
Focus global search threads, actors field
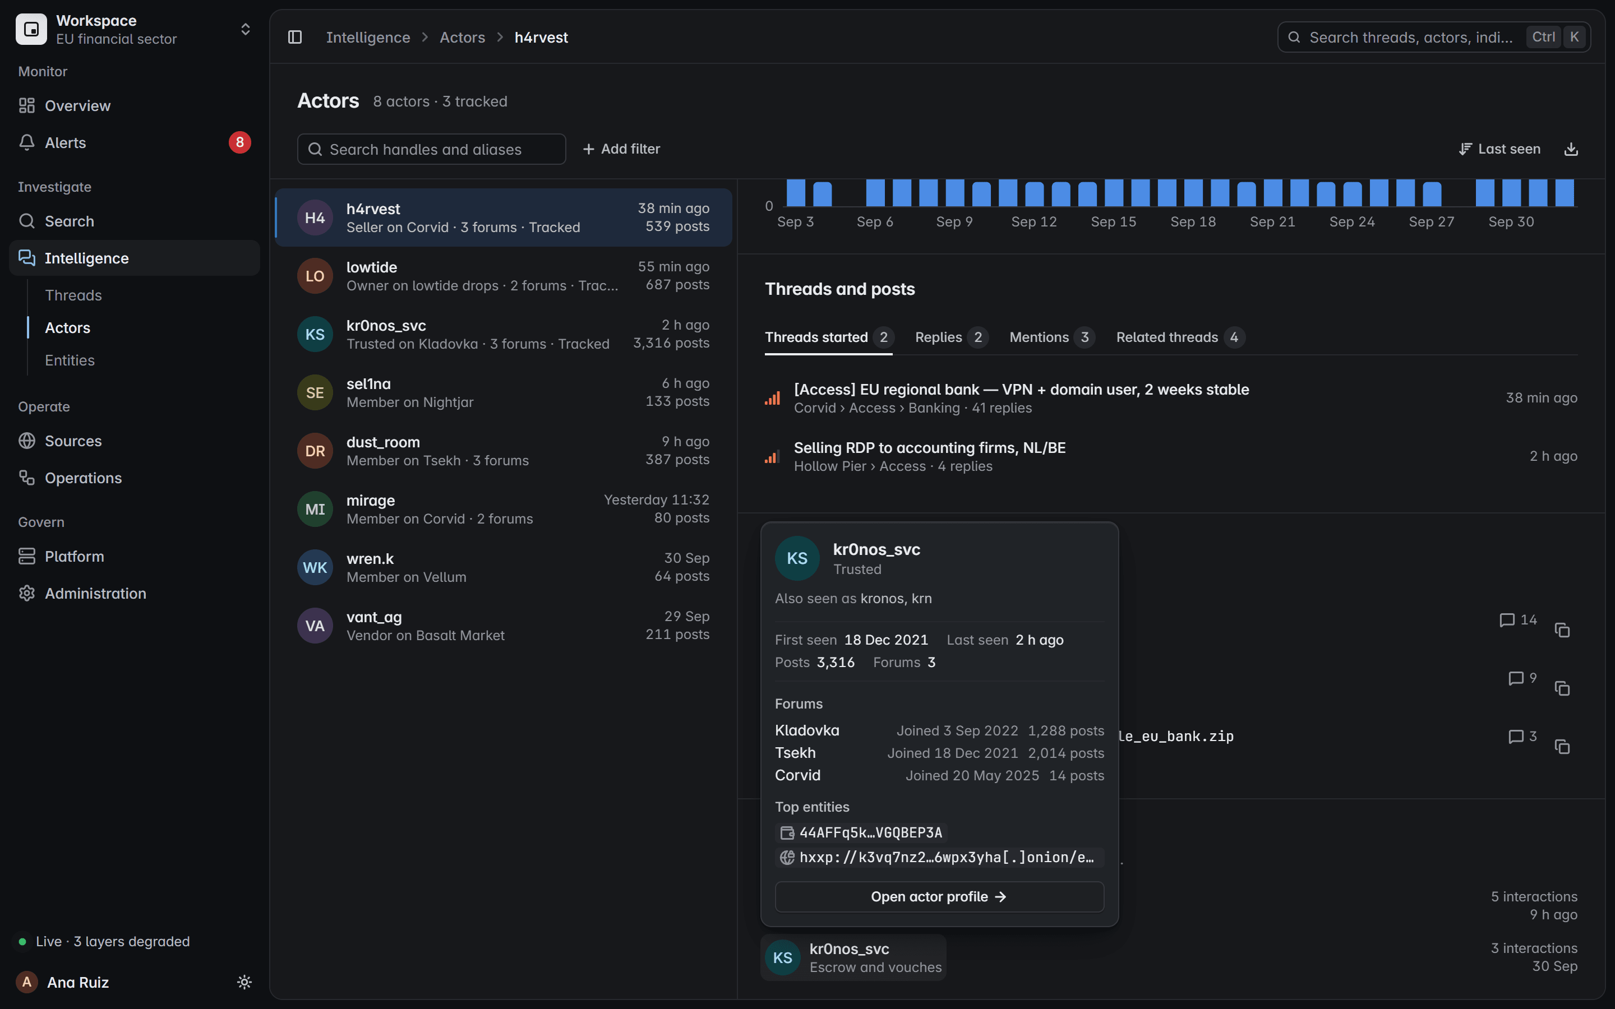(1433, 38)
